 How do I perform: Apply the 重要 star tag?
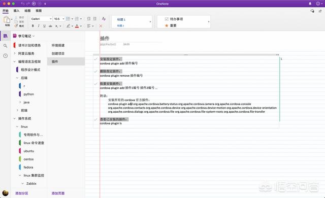171,25
